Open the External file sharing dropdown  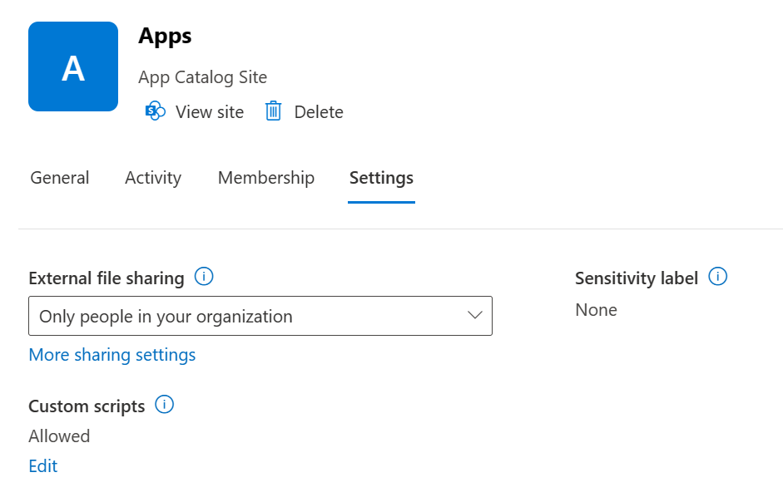tap(260, 316)
